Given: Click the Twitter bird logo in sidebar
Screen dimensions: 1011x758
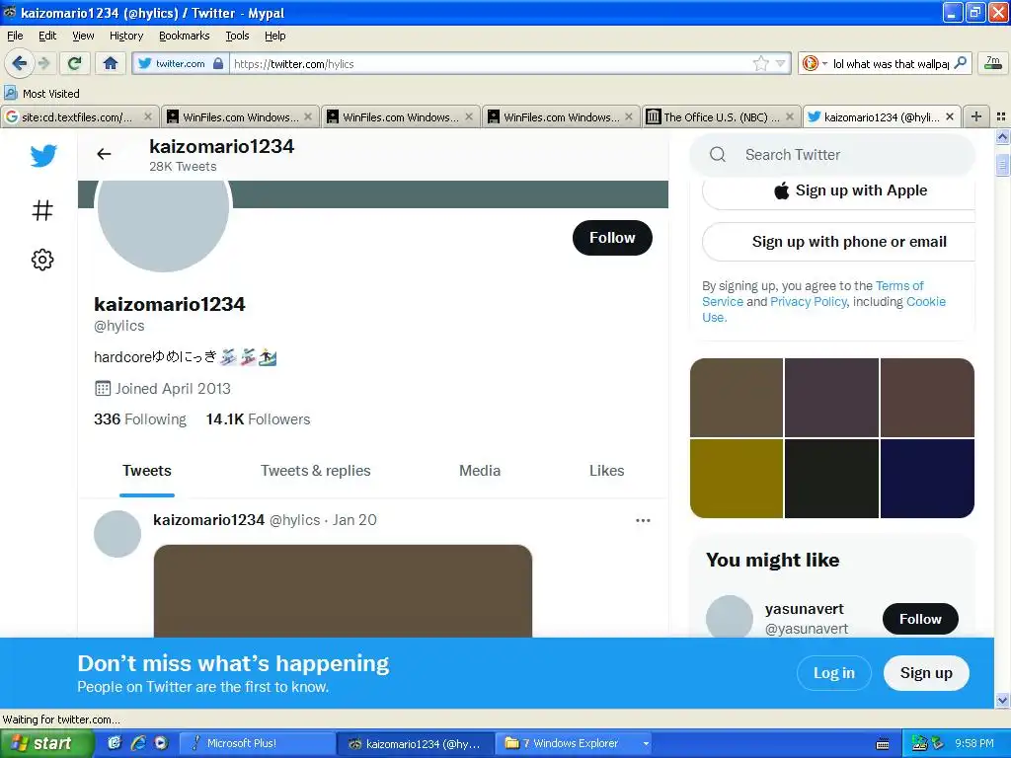Looking at the screenshot, I should (43, 155).
